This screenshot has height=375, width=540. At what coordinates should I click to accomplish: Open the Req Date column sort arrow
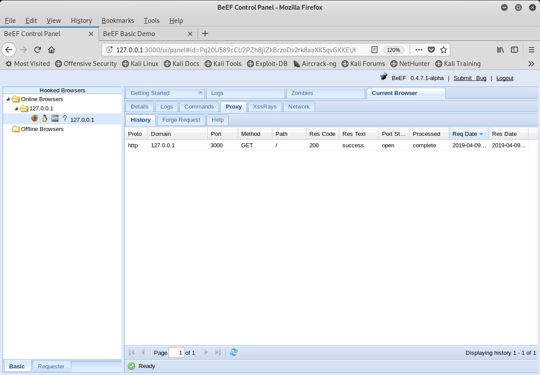click(x=481, y=134)
